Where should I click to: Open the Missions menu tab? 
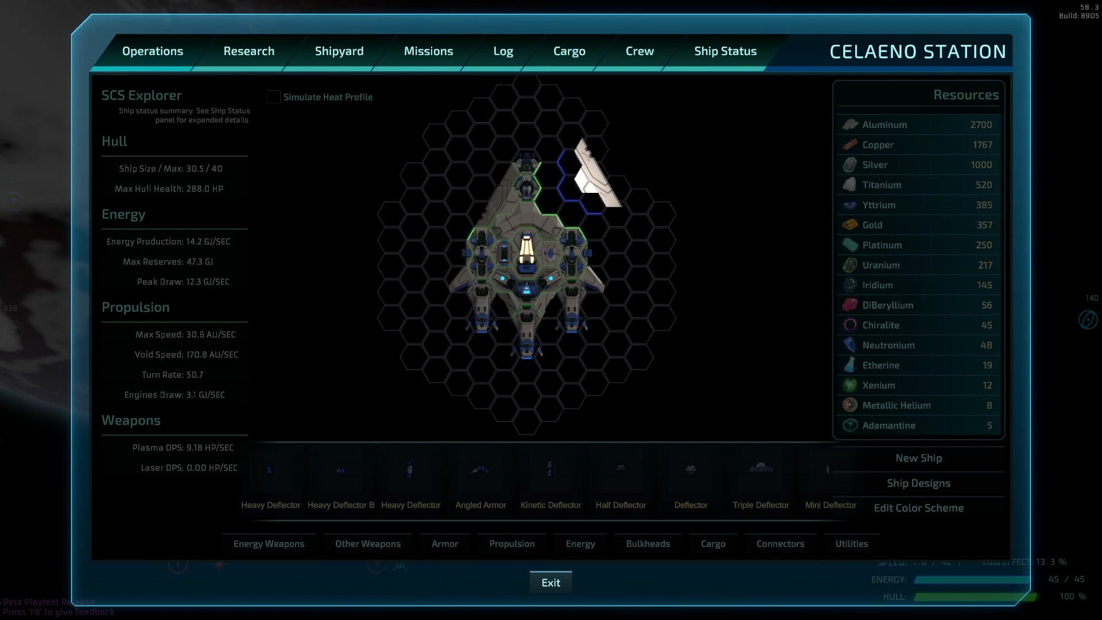click(x=428, y=51)
